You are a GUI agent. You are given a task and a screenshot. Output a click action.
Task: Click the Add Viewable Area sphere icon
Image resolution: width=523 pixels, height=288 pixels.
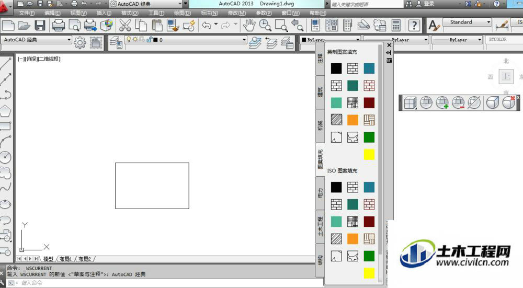pyautogui.click(x=442, y=102)
